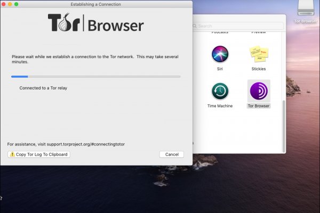Image resolution: width=320 pixels, height=213 pixels.
Task: Close the Establishing a Connection window
Action: 4,4
